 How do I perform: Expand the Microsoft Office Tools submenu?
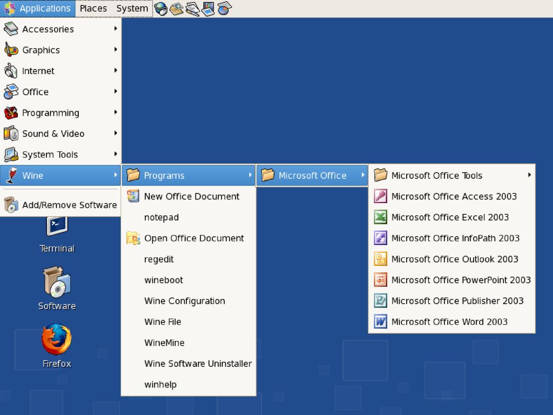(x=451, y=176)
